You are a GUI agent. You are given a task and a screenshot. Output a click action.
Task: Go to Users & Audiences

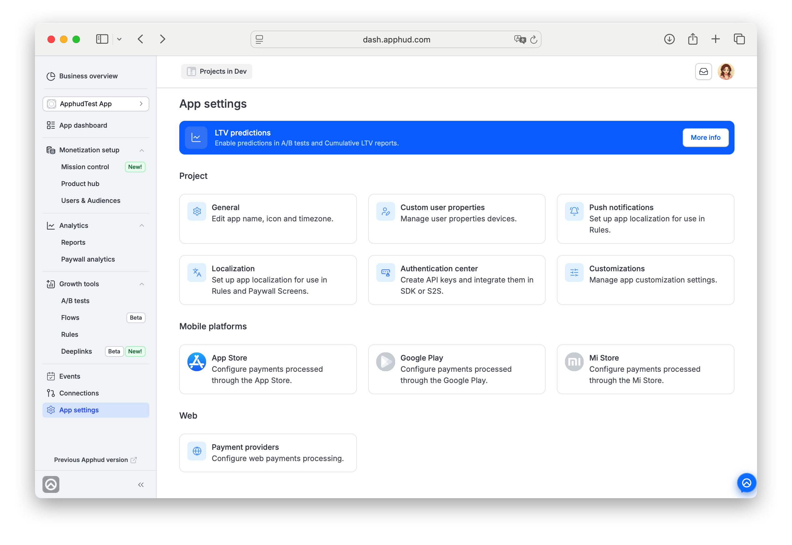[x=91, y=200]
